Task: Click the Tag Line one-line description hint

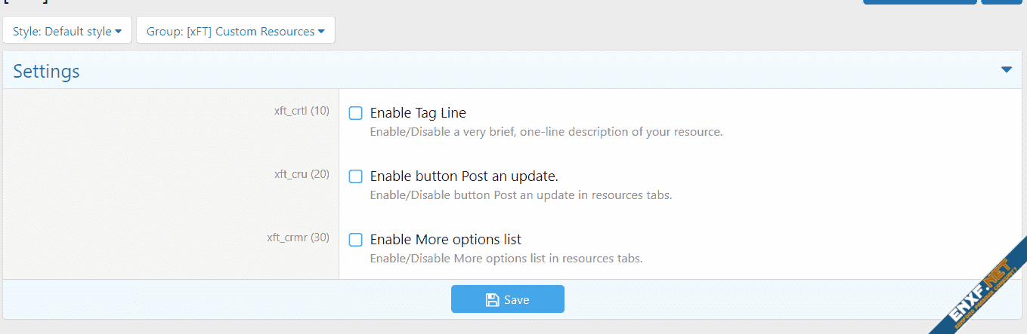Action: (546, 132)
